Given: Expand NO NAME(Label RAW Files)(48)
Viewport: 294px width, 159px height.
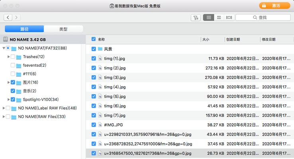Looking at the screenshot, I should click(4, 108).
